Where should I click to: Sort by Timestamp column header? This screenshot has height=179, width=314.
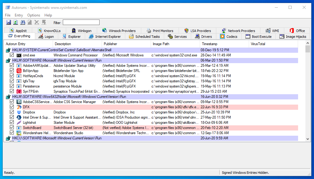tap(224, 44)
